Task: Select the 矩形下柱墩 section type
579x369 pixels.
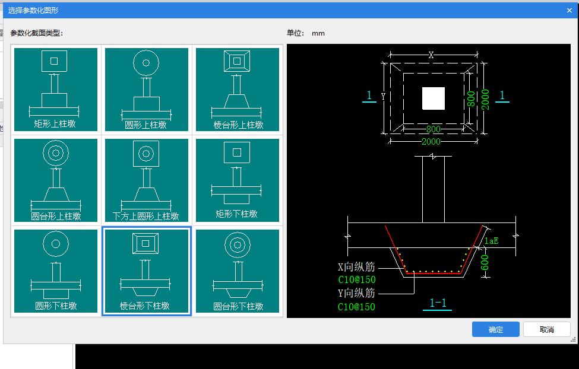Action: 238,180
